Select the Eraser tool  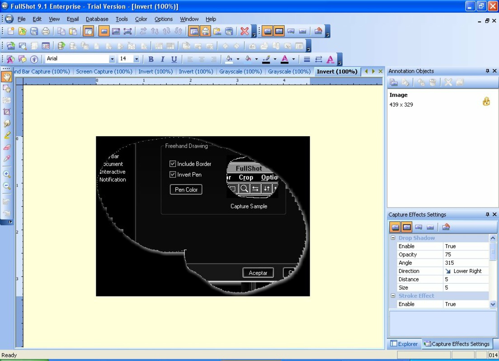tap(7, 147)
